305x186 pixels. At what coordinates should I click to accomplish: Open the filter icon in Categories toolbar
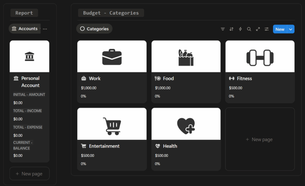pyautogui.click(x=223, y=29)
